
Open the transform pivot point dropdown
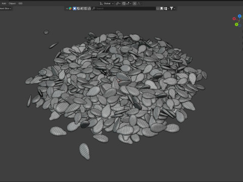(118, 4)
